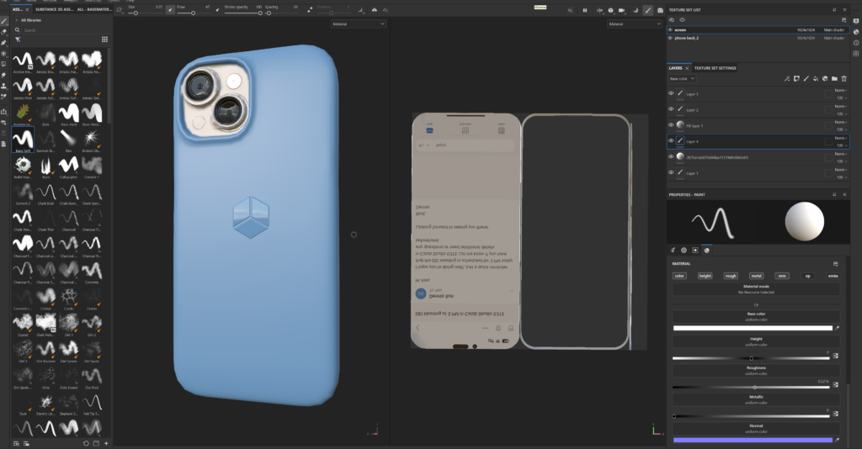Screen dimensions: 862x449
Task: Select the Layers tab
Action: pos(675,68)
